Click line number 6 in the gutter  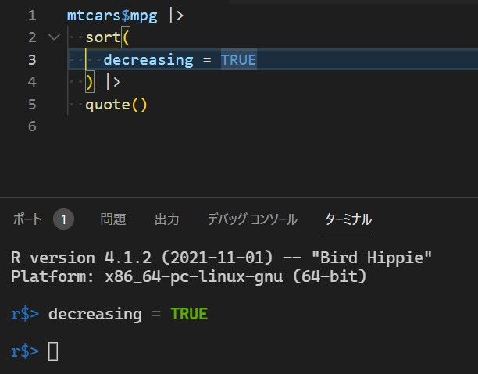click(32, 126)
